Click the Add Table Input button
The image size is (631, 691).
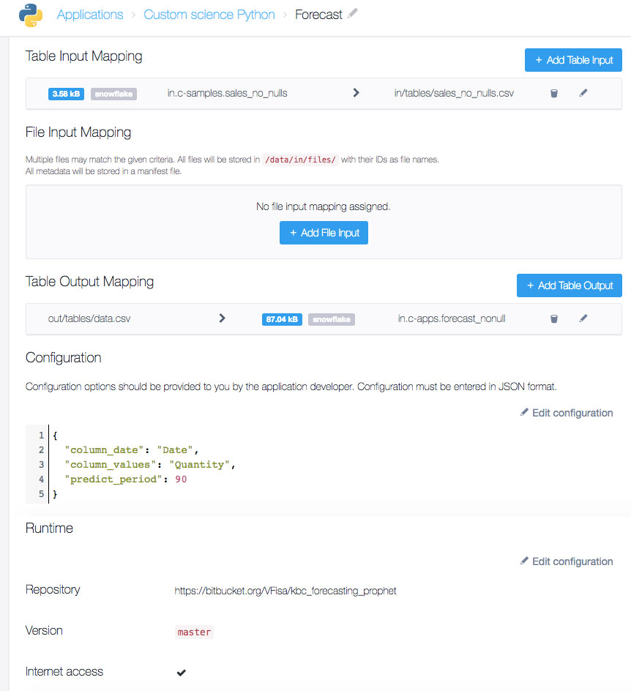(573, 59)
